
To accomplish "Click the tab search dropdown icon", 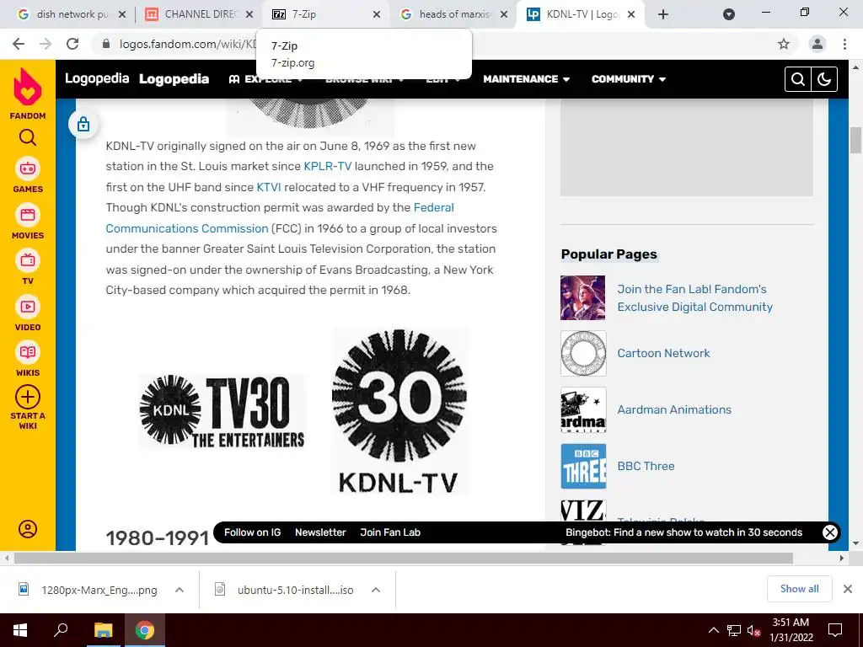I will [729, 14].
